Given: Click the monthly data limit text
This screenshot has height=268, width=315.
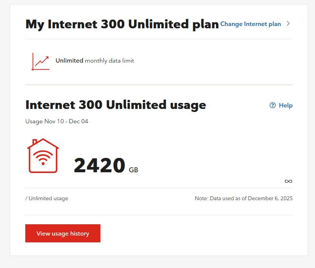Looking at the screenshot, I should [x=110, y=61].
